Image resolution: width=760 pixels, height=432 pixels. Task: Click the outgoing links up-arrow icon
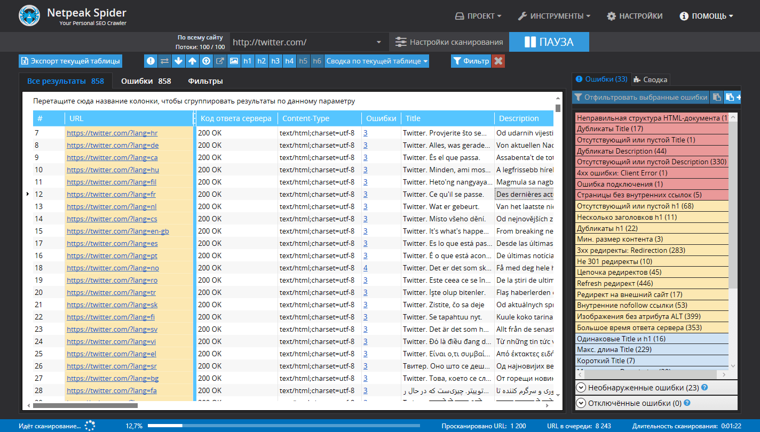pyautogui.click(x=193, y=61)
